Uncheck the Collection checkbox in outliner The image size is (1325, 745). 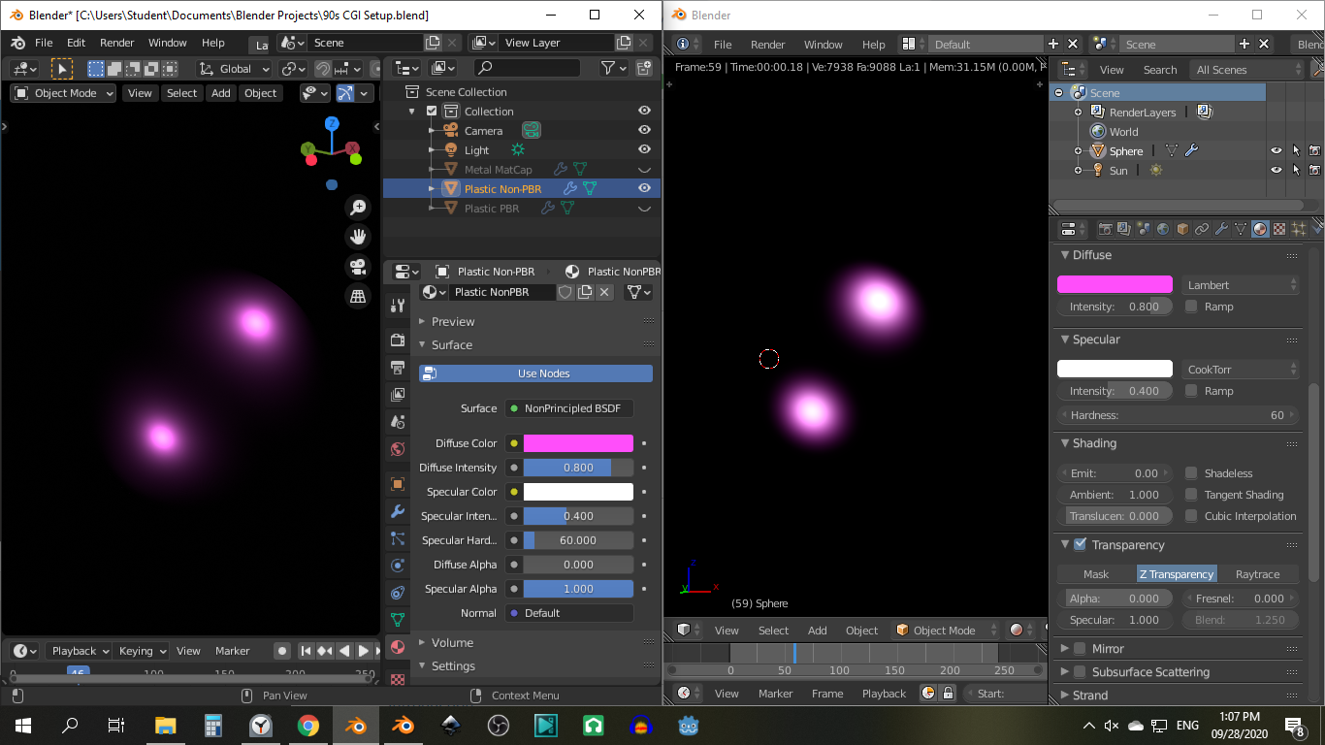432,112
